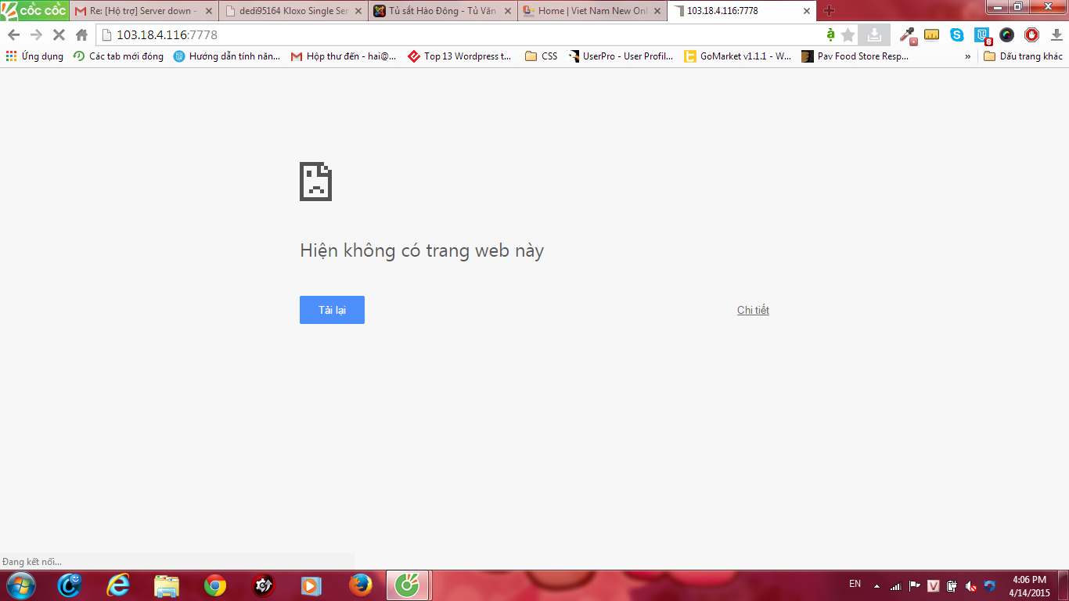The height and width of the screenshot is (601, 1069).
Task: Open the network signal bars tray icon
Action: click(895, 585)
